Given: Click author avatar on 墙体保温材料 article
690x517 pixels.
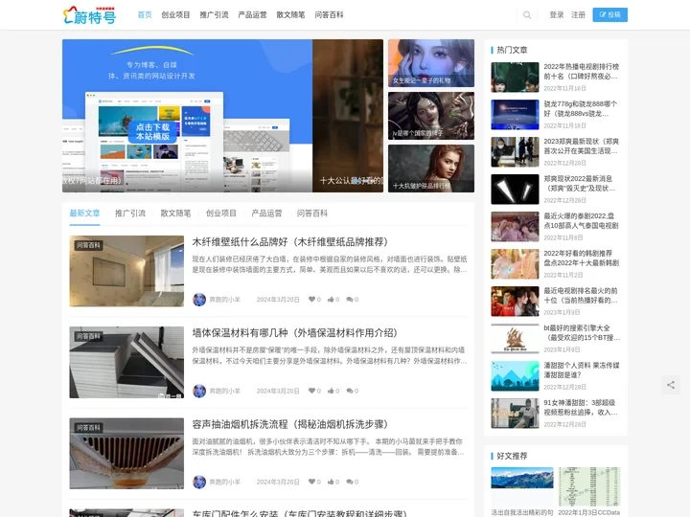Looking at the screenshot, I should pos(199,391).
